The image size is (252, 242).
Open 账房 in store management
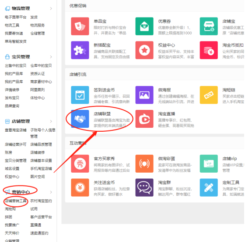coord(8,153)
